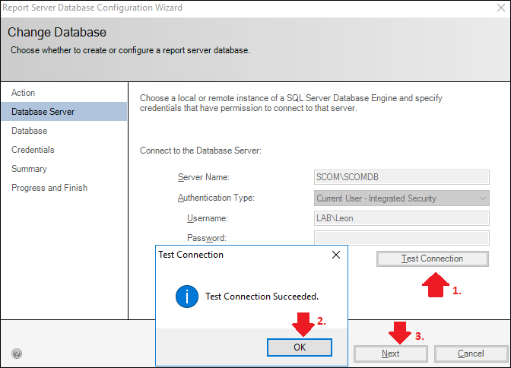This screenshot has width=511, height=368.
Task: Click the Test Connection button
Action: (x=433, y=259)
